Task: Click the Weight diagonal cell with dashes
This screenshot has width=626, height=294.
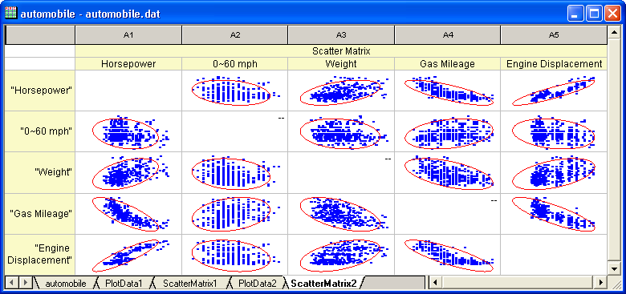Action: (x=341, y=172)
